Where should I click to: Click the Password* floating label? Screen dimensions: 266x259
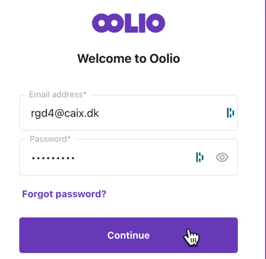point(50,139)
